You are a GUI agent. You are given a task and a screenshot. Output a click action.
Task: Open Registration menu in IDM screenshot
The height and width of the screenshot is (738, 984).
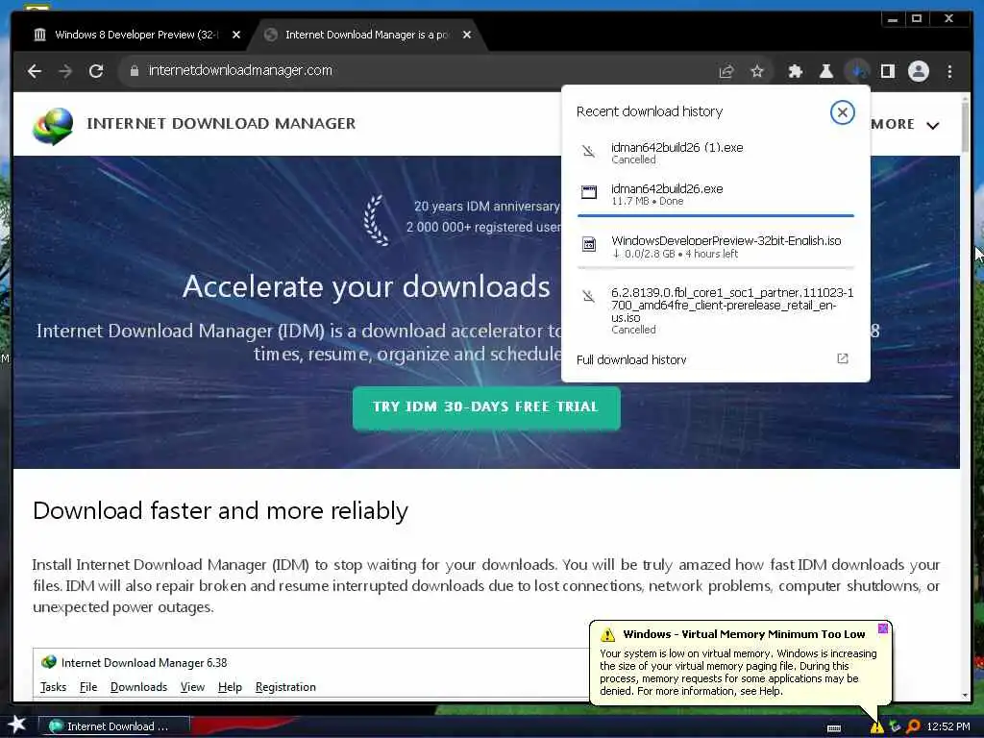(x=285, y=687)
